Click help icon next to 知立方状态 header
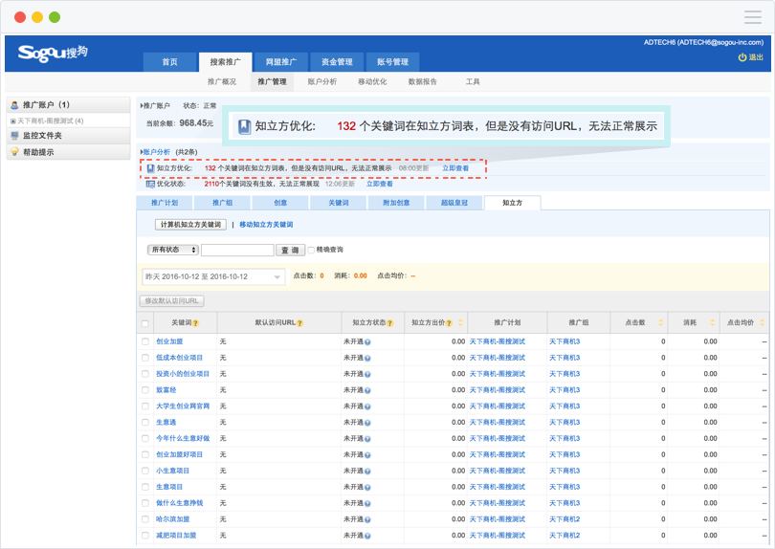The height and width of the screenshot is (549, 775). click(389, 323)
